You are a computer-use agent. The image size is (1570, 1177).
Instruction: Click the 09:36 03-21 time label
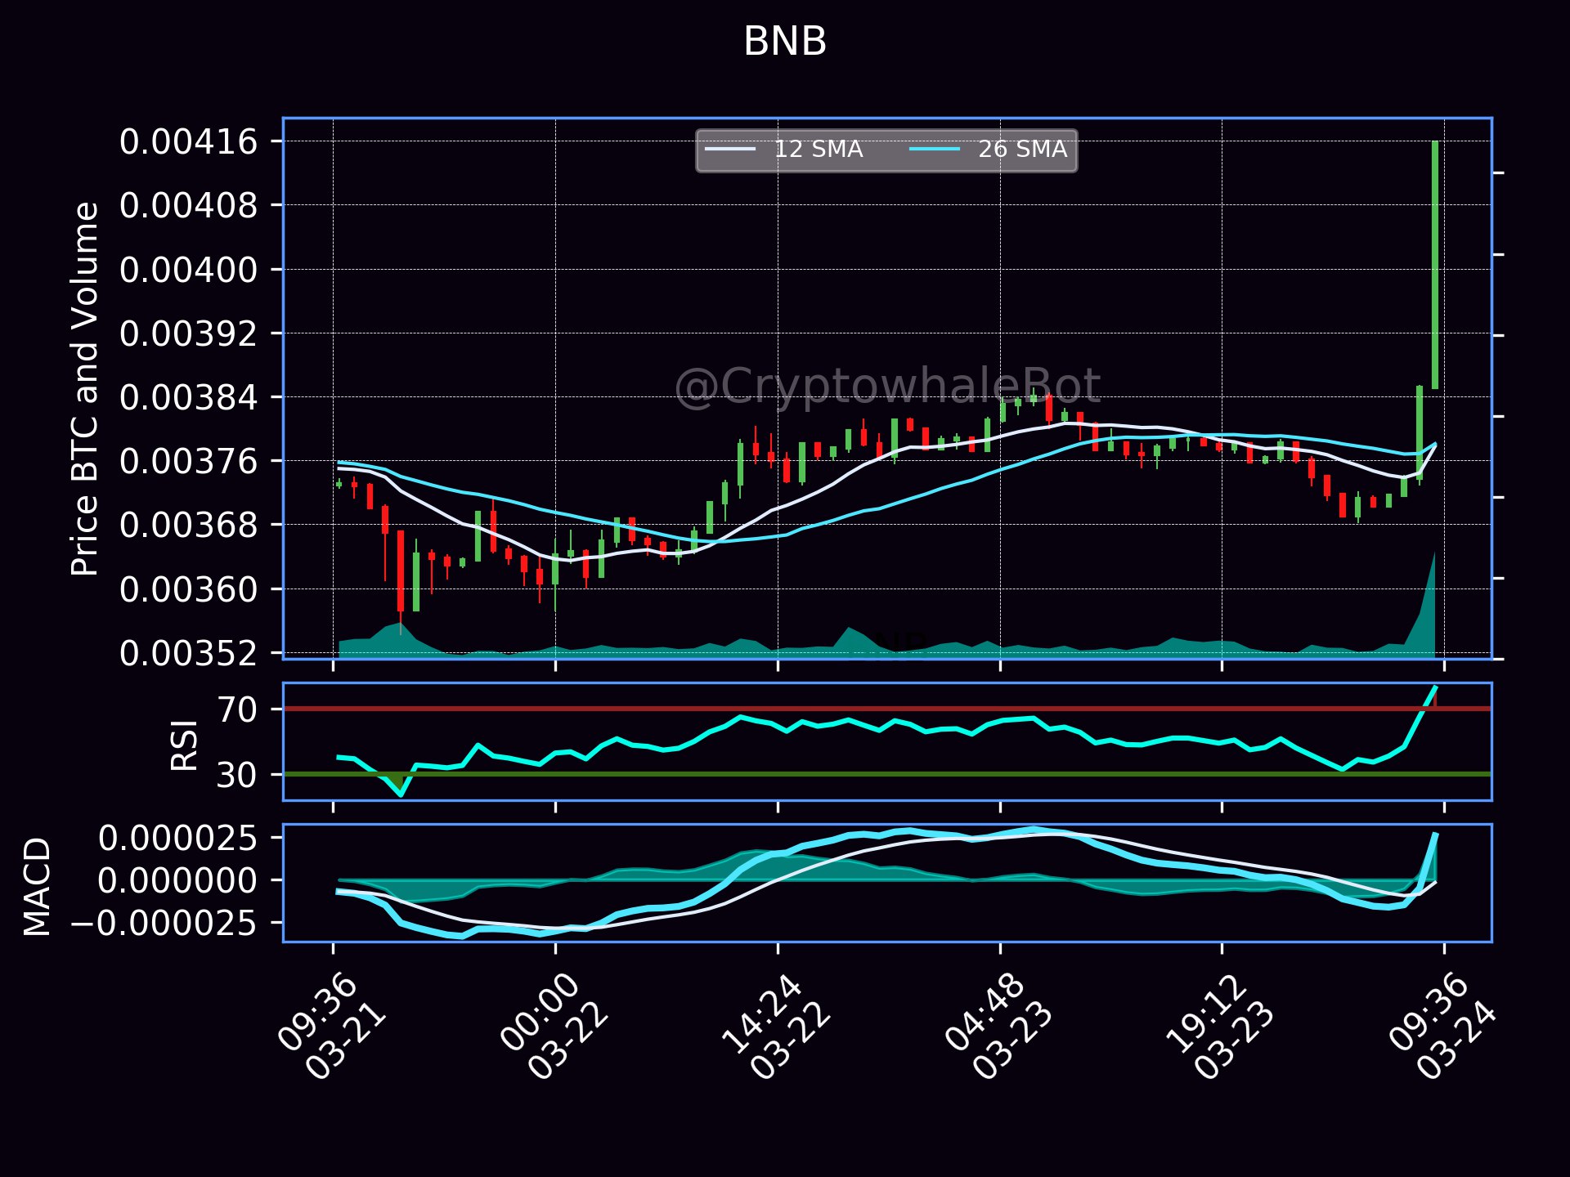(331, 1027)
